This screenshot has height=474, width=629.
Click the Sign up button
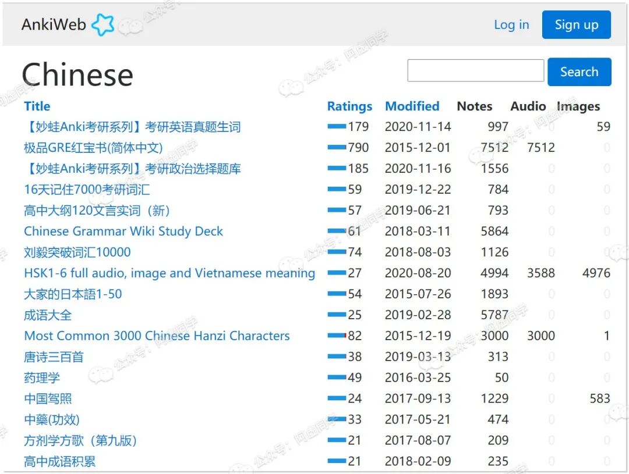(577, 24)
